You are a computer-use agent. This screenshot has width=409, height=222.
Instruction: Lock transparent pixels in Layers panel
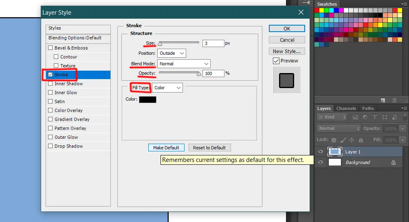[334, 140]
